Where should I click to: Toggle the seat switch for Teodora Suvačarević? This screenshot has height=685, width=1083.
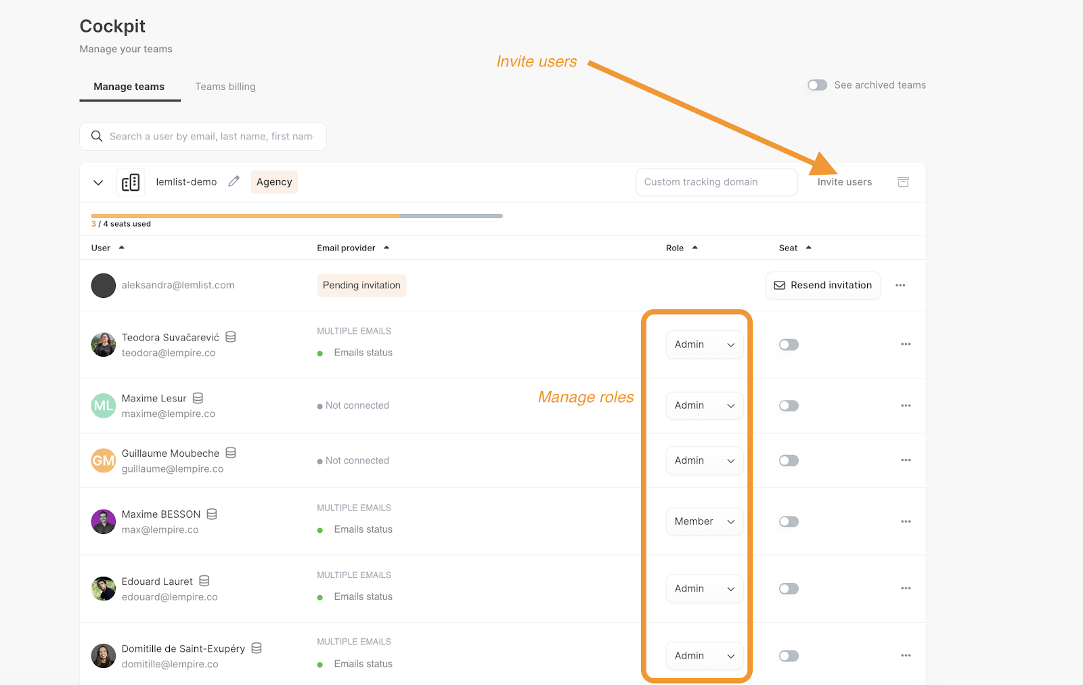pos(789,345)
